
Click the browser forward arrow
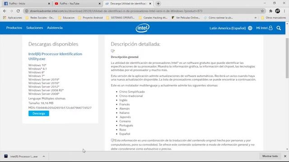(x=11, y=11)
